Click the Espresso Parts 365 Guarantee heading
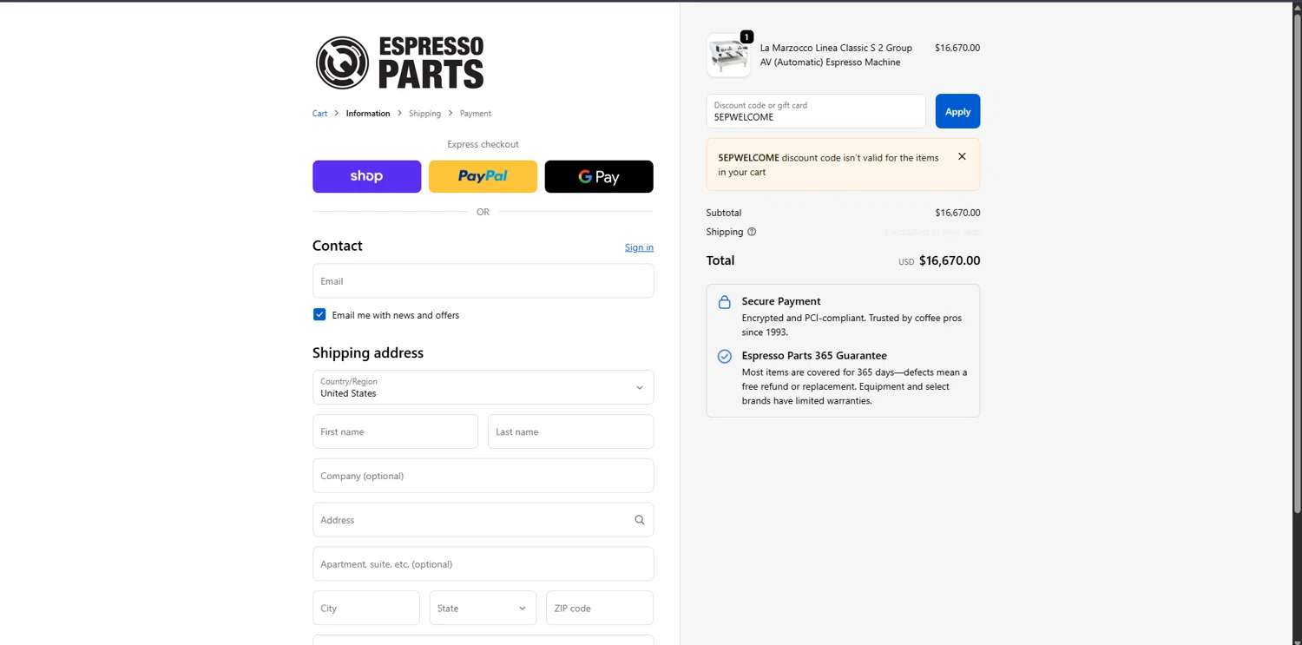 [x=814, y=355]
